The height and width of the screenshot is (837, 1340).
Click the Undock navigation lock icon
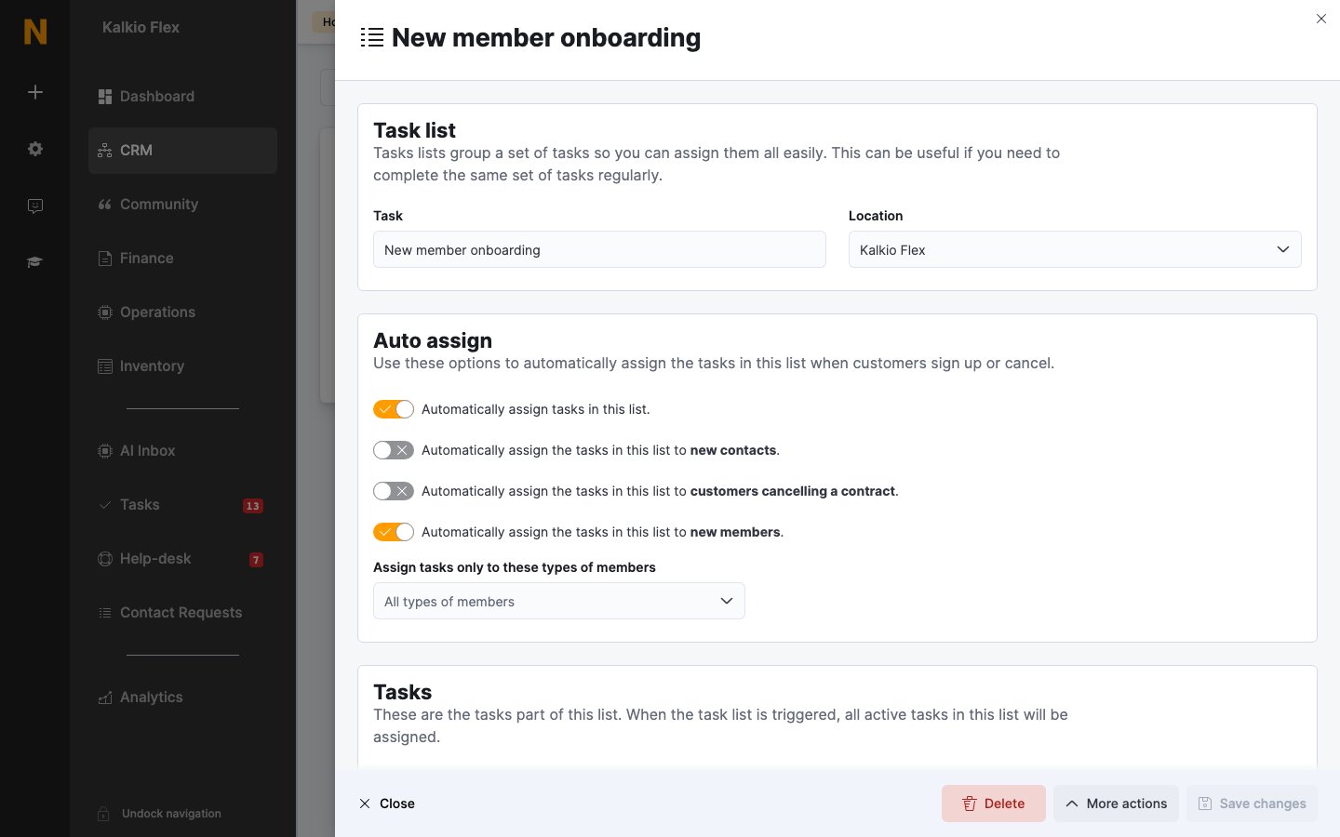pos(104,814)
